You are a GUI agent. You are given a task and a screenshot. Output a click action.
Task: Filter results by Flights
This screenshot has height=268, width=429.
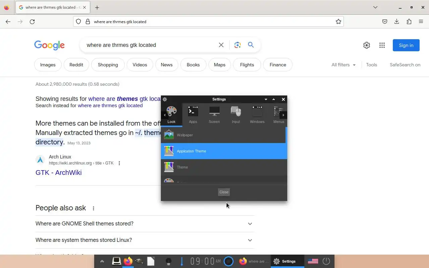click(247, 65)
